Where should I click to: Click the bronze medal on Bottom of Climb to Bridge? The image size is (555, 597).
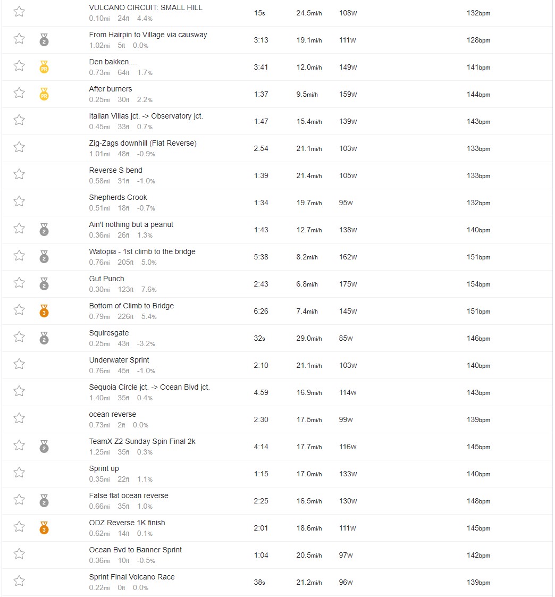pyautogui.click(x=44, y=311)
